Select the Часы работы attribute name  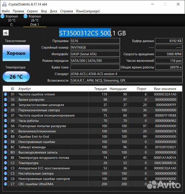tap(28, 121)
